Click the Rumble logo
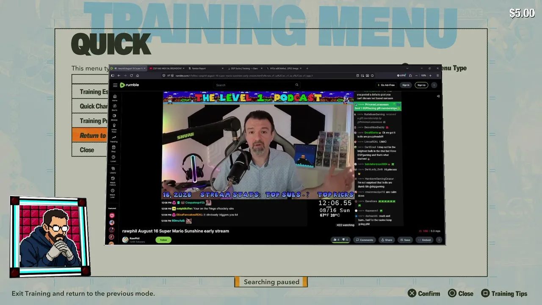Viewport: 542px width, 305px height. pyautogui.click(x=130, y=85)
